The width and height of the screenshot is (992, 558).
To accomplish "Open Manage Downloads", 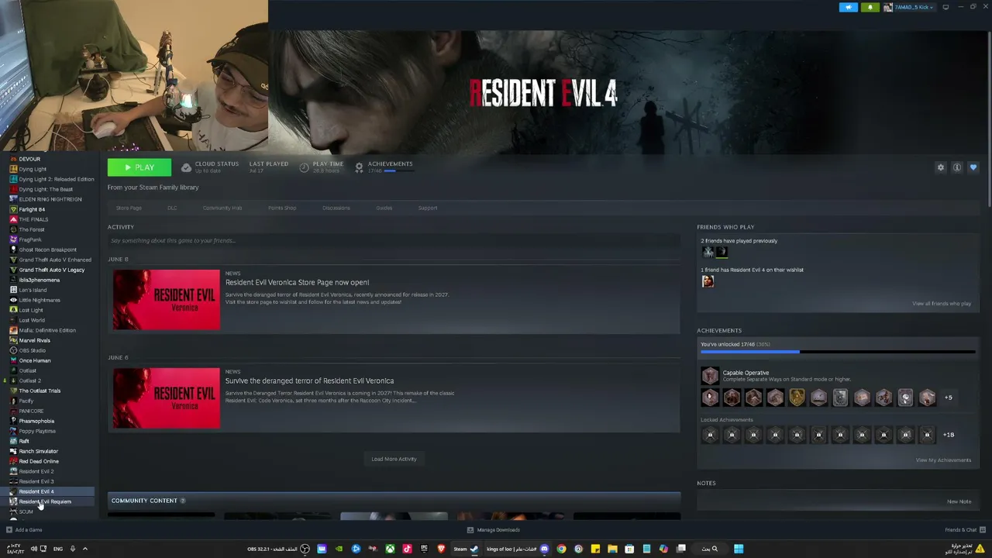I will click(x=494, y=530).
